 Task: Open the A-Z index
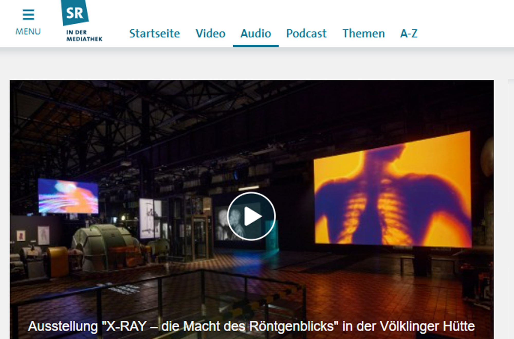[409, 34]
